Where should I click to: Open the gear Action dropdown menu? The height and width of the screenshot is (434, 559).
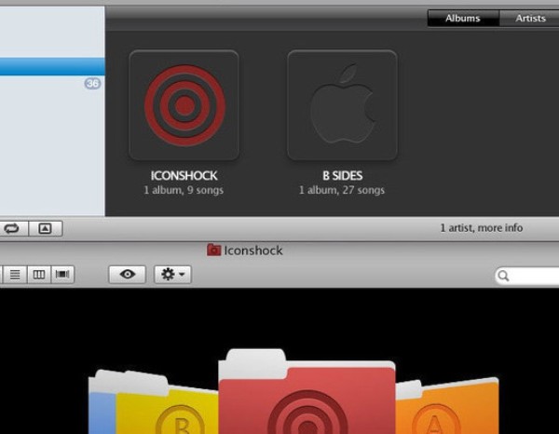click(x=172, y=275)
